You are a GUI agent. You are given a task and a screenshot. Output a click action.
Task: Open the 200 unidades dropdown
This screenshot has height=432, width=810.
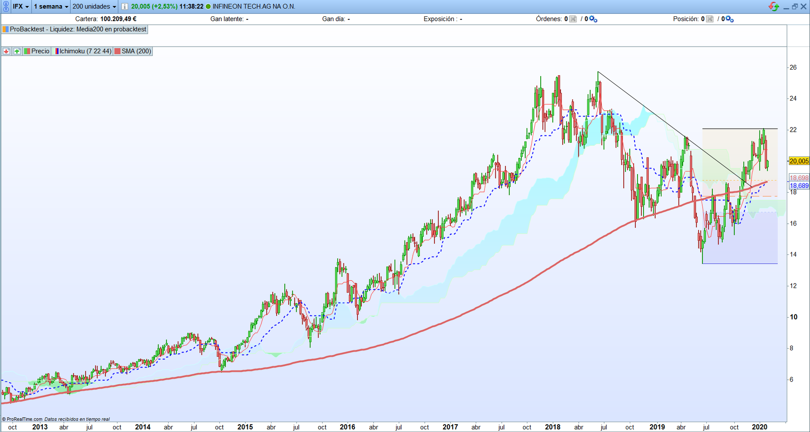tap(94, 6)
